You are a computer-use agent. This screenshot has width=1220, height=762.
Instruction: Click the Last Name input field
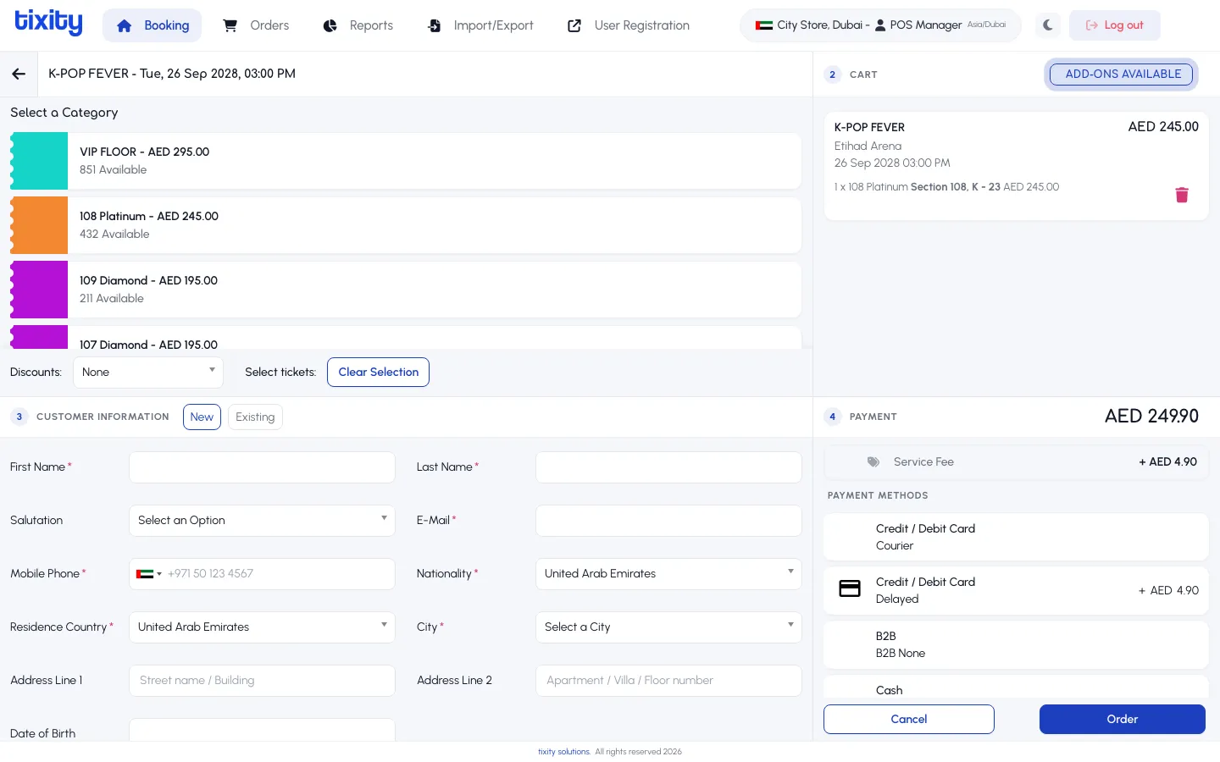point(668,467)
